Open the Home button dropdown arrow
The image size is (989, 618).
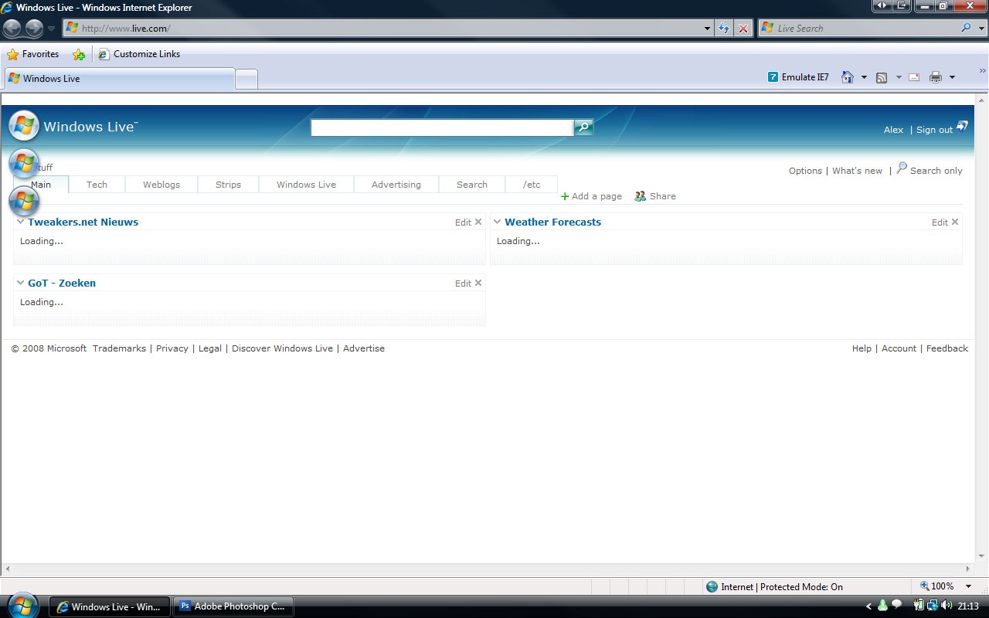tap(864, 77)
